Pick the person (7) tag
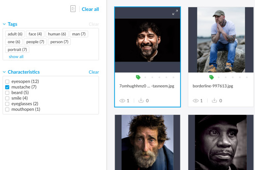255x170 pixels. click(59, 42)
